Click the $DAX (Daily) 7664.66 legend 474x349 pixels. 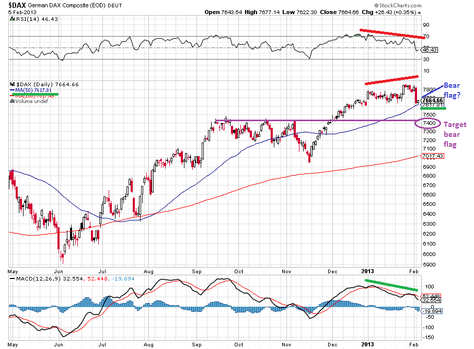[47, 84]
